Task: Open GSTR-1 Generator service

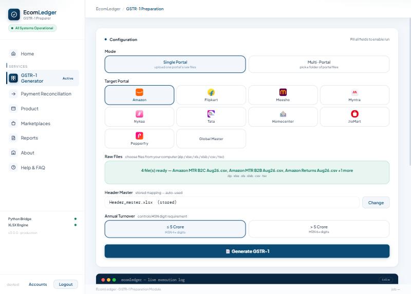Action: pyautogui.click(x=43, y=78)
